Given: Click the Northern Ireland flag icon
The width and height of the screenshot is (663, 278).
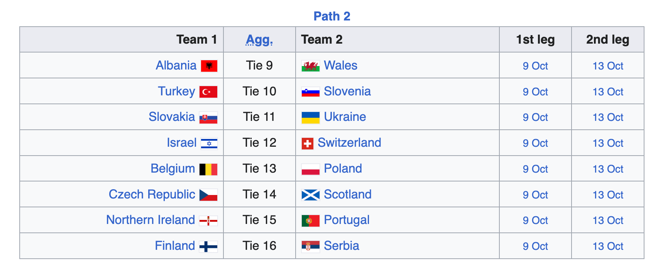Looking at the screenshot, I should [208, 221].
